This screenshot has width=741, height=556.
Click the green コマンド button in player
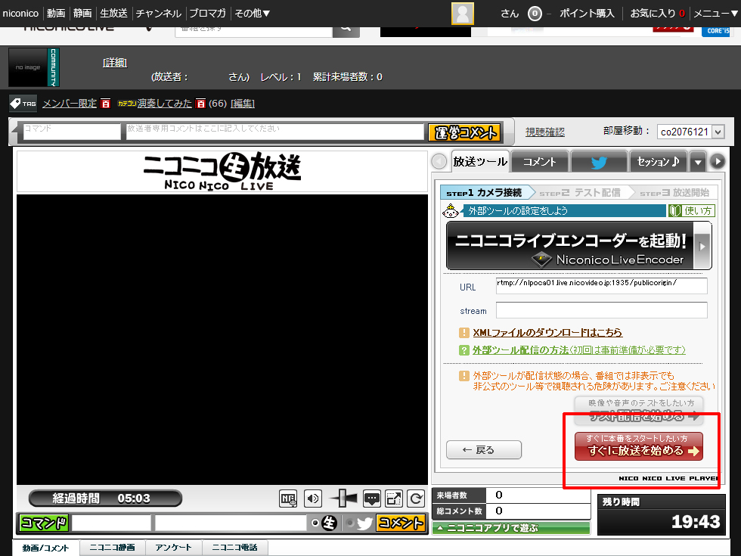[44, 523]
